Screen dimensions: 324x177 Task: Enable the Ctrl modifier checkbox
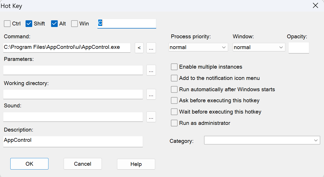(x=7, y=24)
